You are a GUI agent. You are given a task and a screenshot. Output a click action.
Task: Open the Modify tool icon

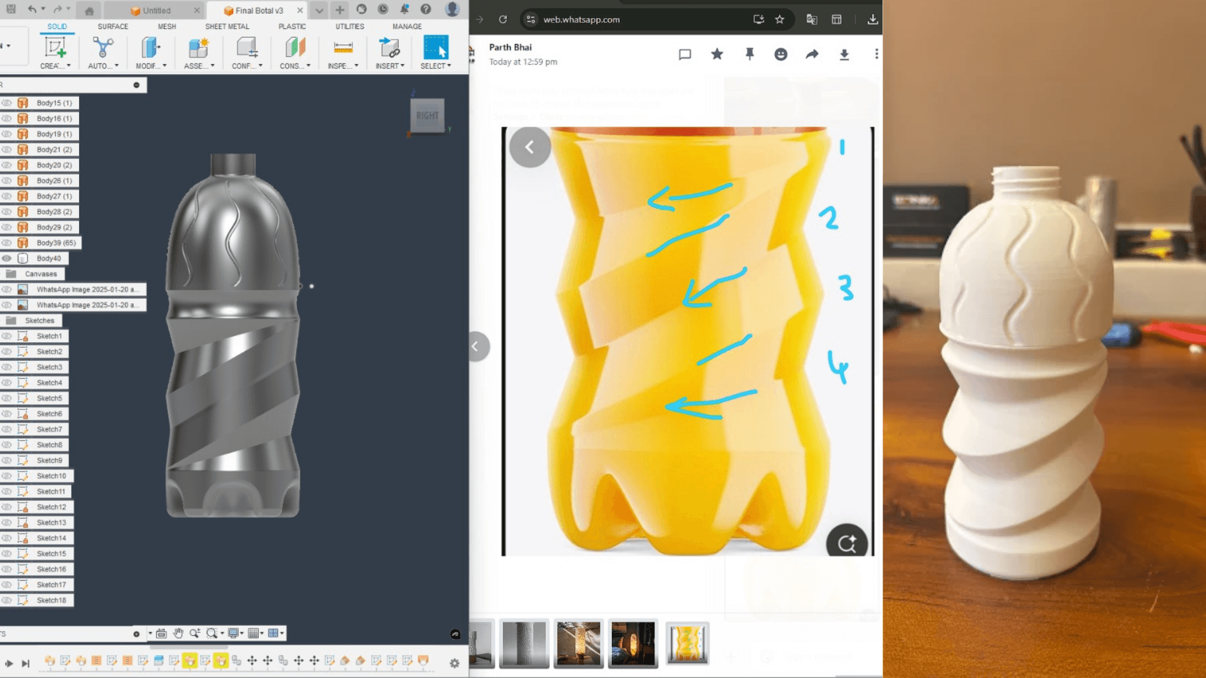[150, 48]
